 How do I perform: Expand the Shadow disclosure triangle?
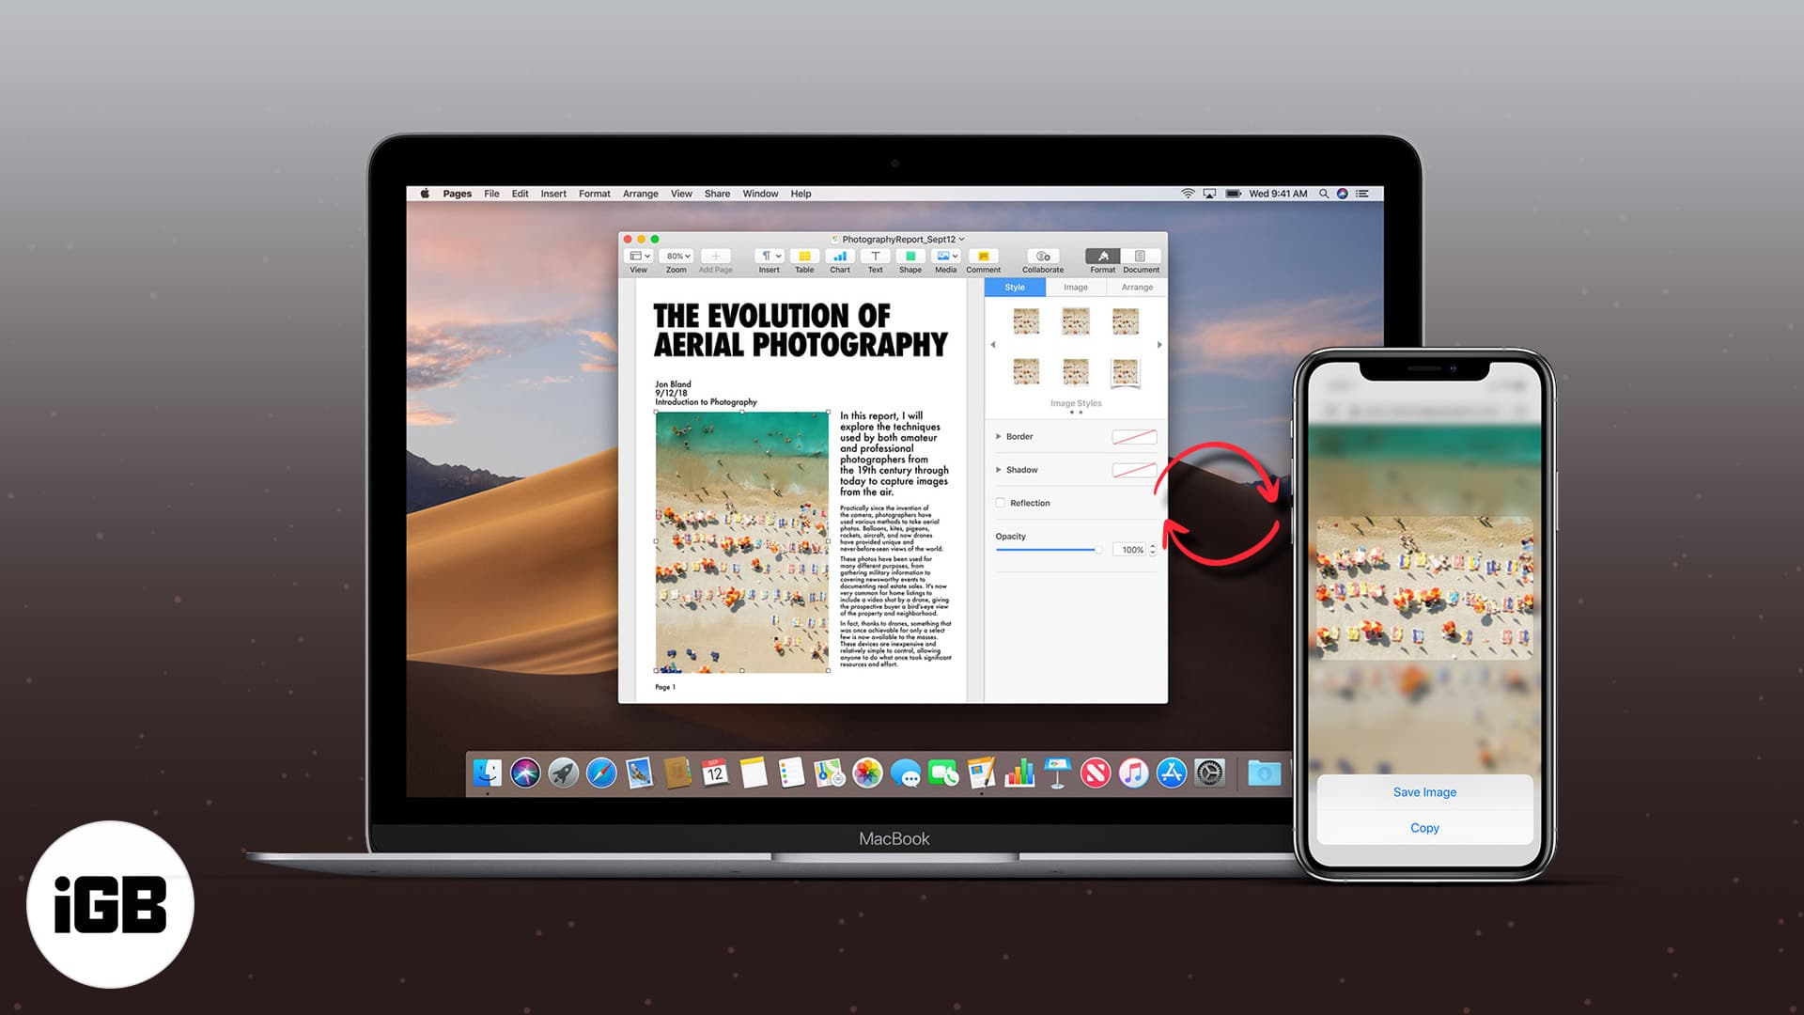(998, 469)
